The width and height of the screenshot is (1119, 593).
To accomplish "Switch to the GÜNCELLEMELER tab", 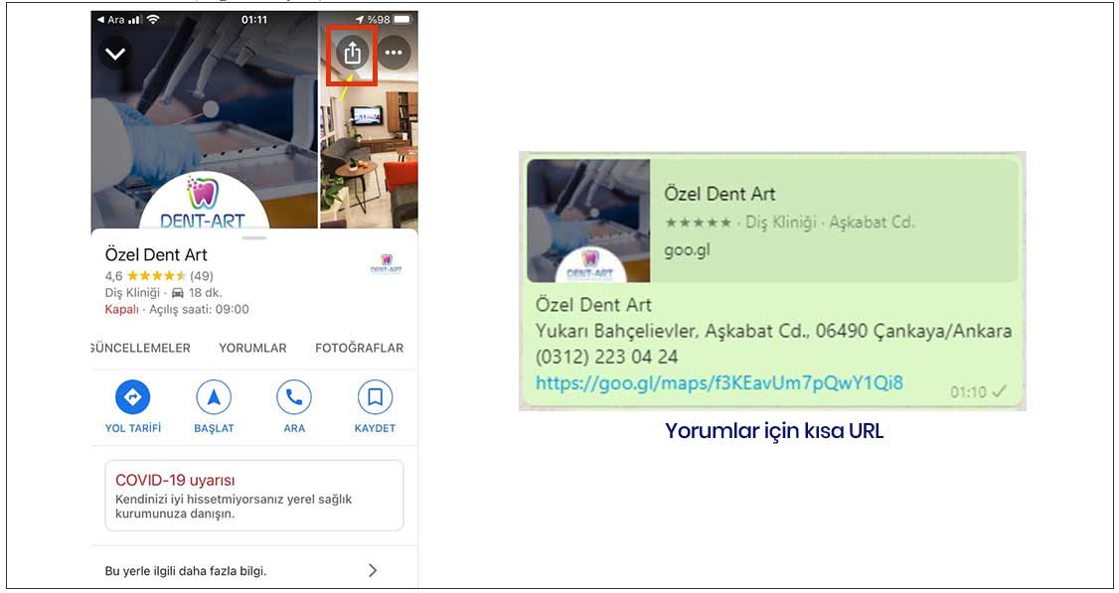I will click(x=141, y=349).
